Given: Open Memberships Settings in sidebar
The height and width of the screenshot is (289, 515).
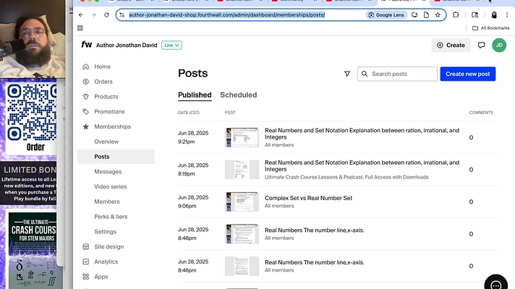Looking at the screenshot, I should 105,232.
